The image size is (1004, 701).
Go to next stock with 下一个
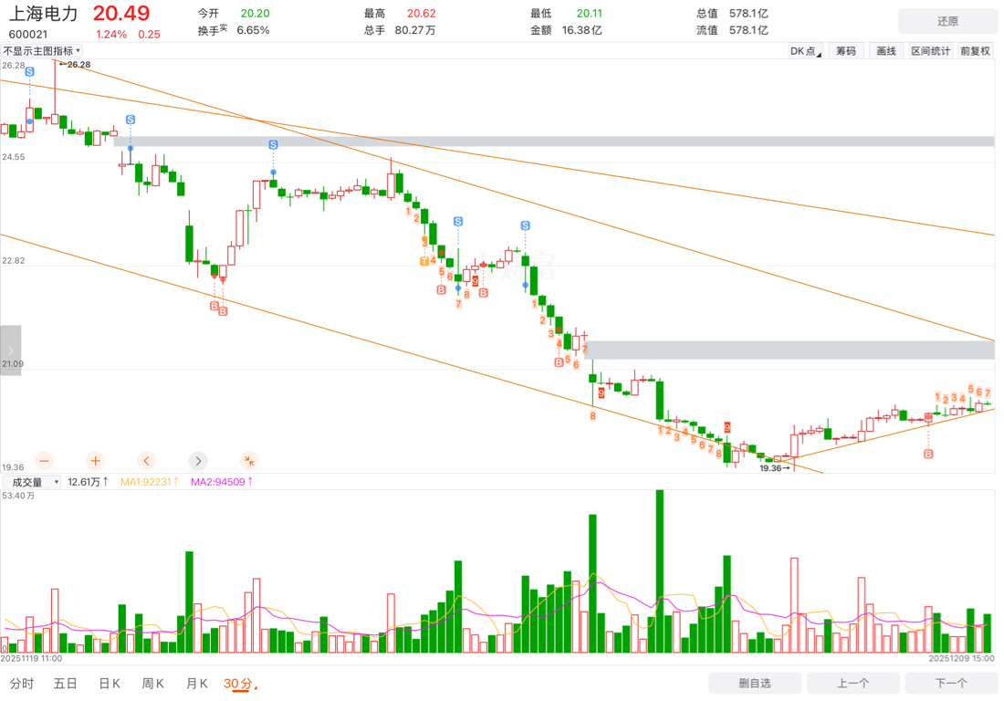tap(951, 683)
